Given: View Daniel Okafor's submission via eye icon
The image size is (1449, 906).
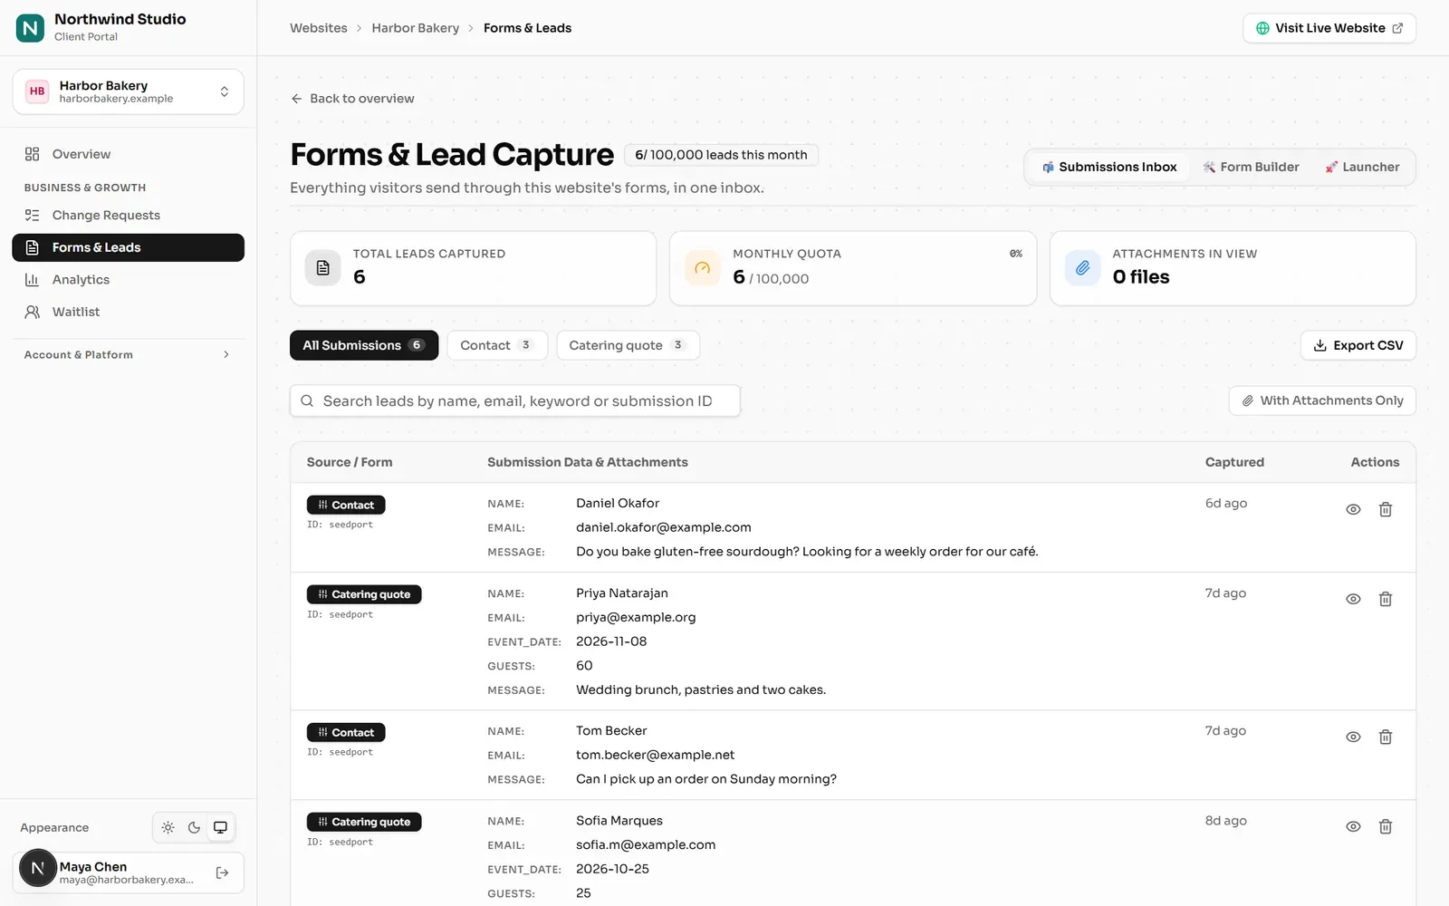Looking at the screenshot, I should pos(1353,509).
